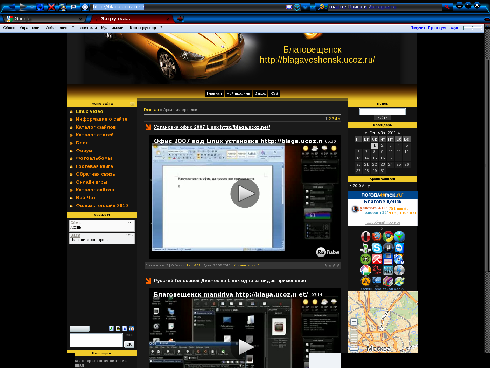Open Linux Video in site menu
Image resolution: width=490 pixels, height=368 pixels.
pos(90,111)
